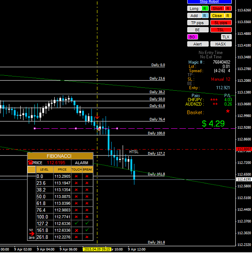252x253 pixels.
Task: Click the red R button beside Short
Action: (228, 9)
